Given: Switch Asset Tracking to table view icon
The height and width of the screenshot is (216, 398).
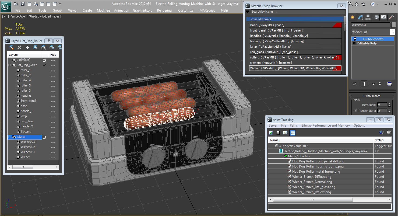Looking at the screenshot, I should 293,133.
